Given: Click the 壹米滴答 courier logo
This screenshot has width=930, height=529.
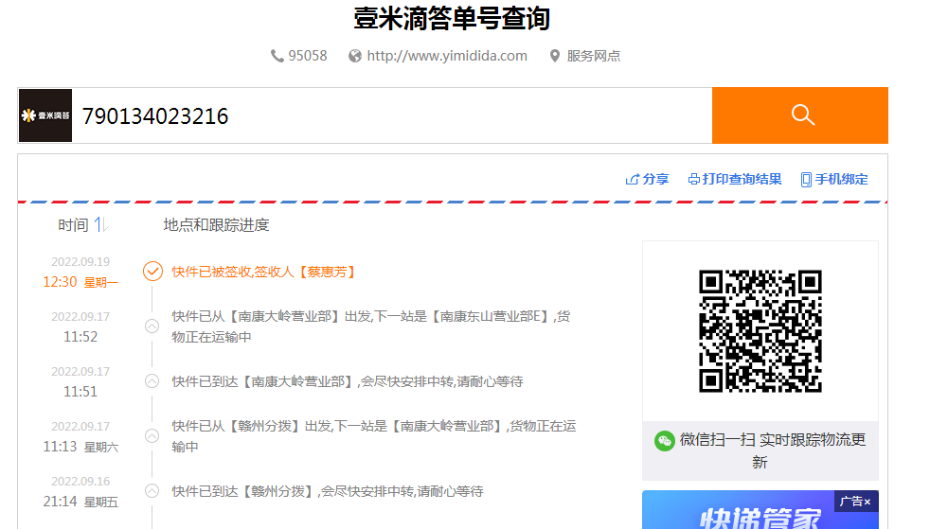Looking at the screenshot, I should pyautogui.click(x=45, y=115).
